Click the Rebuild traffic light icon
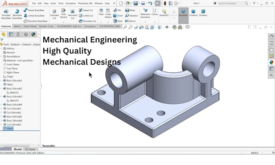Image resolution: width=275 pixels, height=165 pixels. click(x=165, y=3)
